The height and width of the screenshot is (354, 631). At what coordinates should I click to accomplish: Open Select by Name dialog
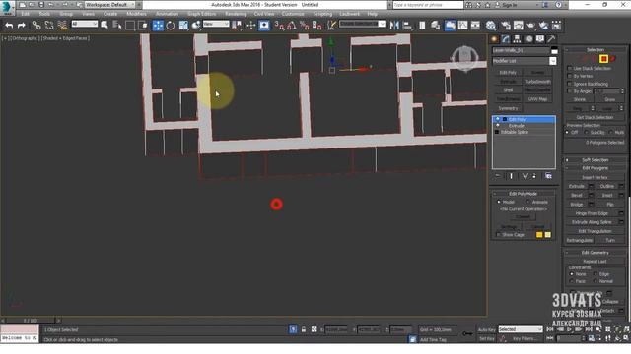point(117,26)
